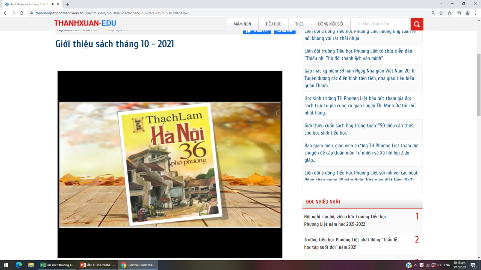Open the TIỂU HỌC menu
This screenshot has height=270, width=481.
[273, 24]
